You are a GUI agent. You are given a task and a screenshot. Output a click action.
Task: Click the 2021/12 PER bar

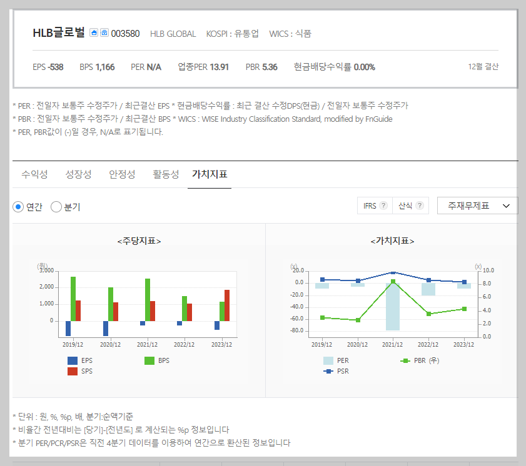pyautogui.click(x=393, y=307)
